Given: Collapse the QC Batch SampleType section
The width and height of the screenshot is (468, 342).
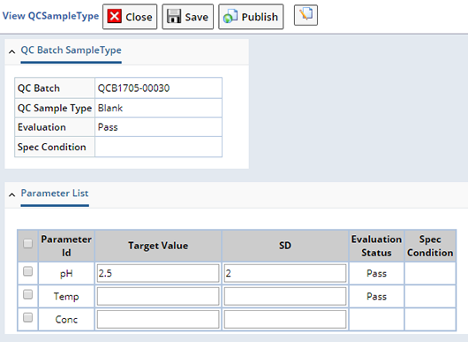Looking at the screenshot, I should [x=12, y=51].
